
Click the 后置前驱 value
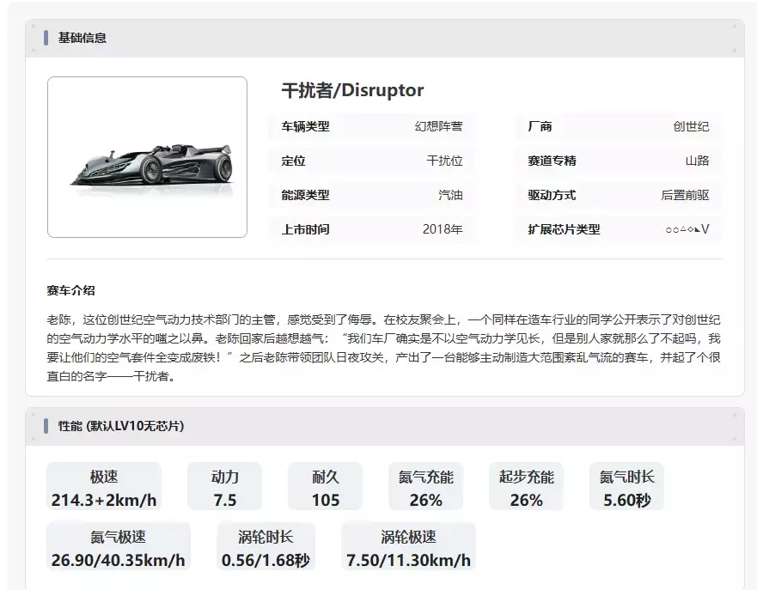pyautogui.click(x=685, y=195)
